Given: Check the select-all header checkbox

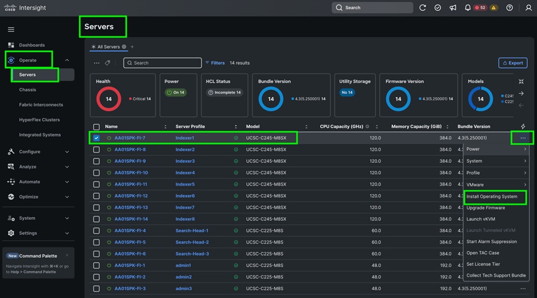Looking at the screenshot, I should pyautogui.click(x=96, y=127).
